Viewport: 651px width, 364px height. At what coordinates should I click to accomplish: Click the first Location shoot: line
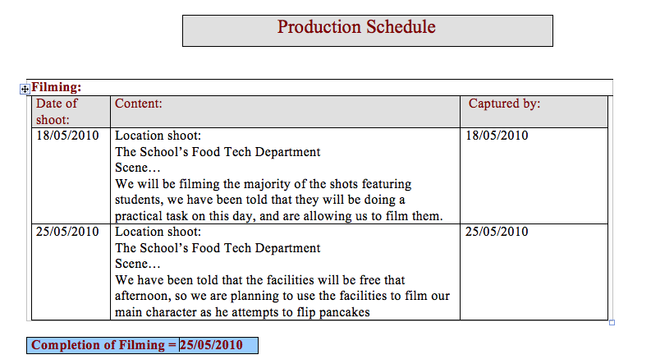point(158,136)
